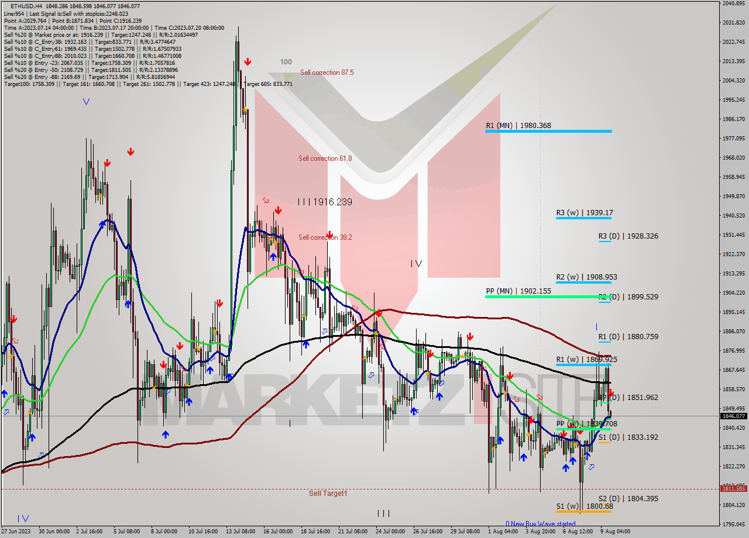Select the 'Sell %20 @ Market price' row
Viewport: 749px width, 538px height.
(x=101, y=35)
